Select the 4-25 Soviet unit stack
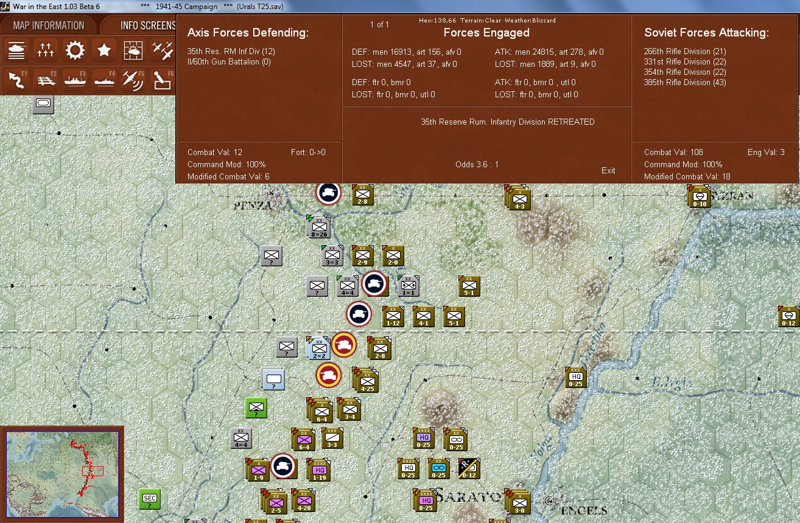Viewport: 800px width, 523px height. pyautogui.click(x=366, y=379)
